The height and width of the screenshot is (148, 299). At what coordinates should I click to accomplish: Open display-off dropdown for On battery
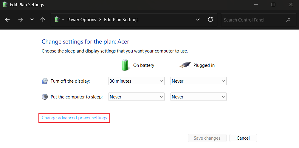coord(136,81)
